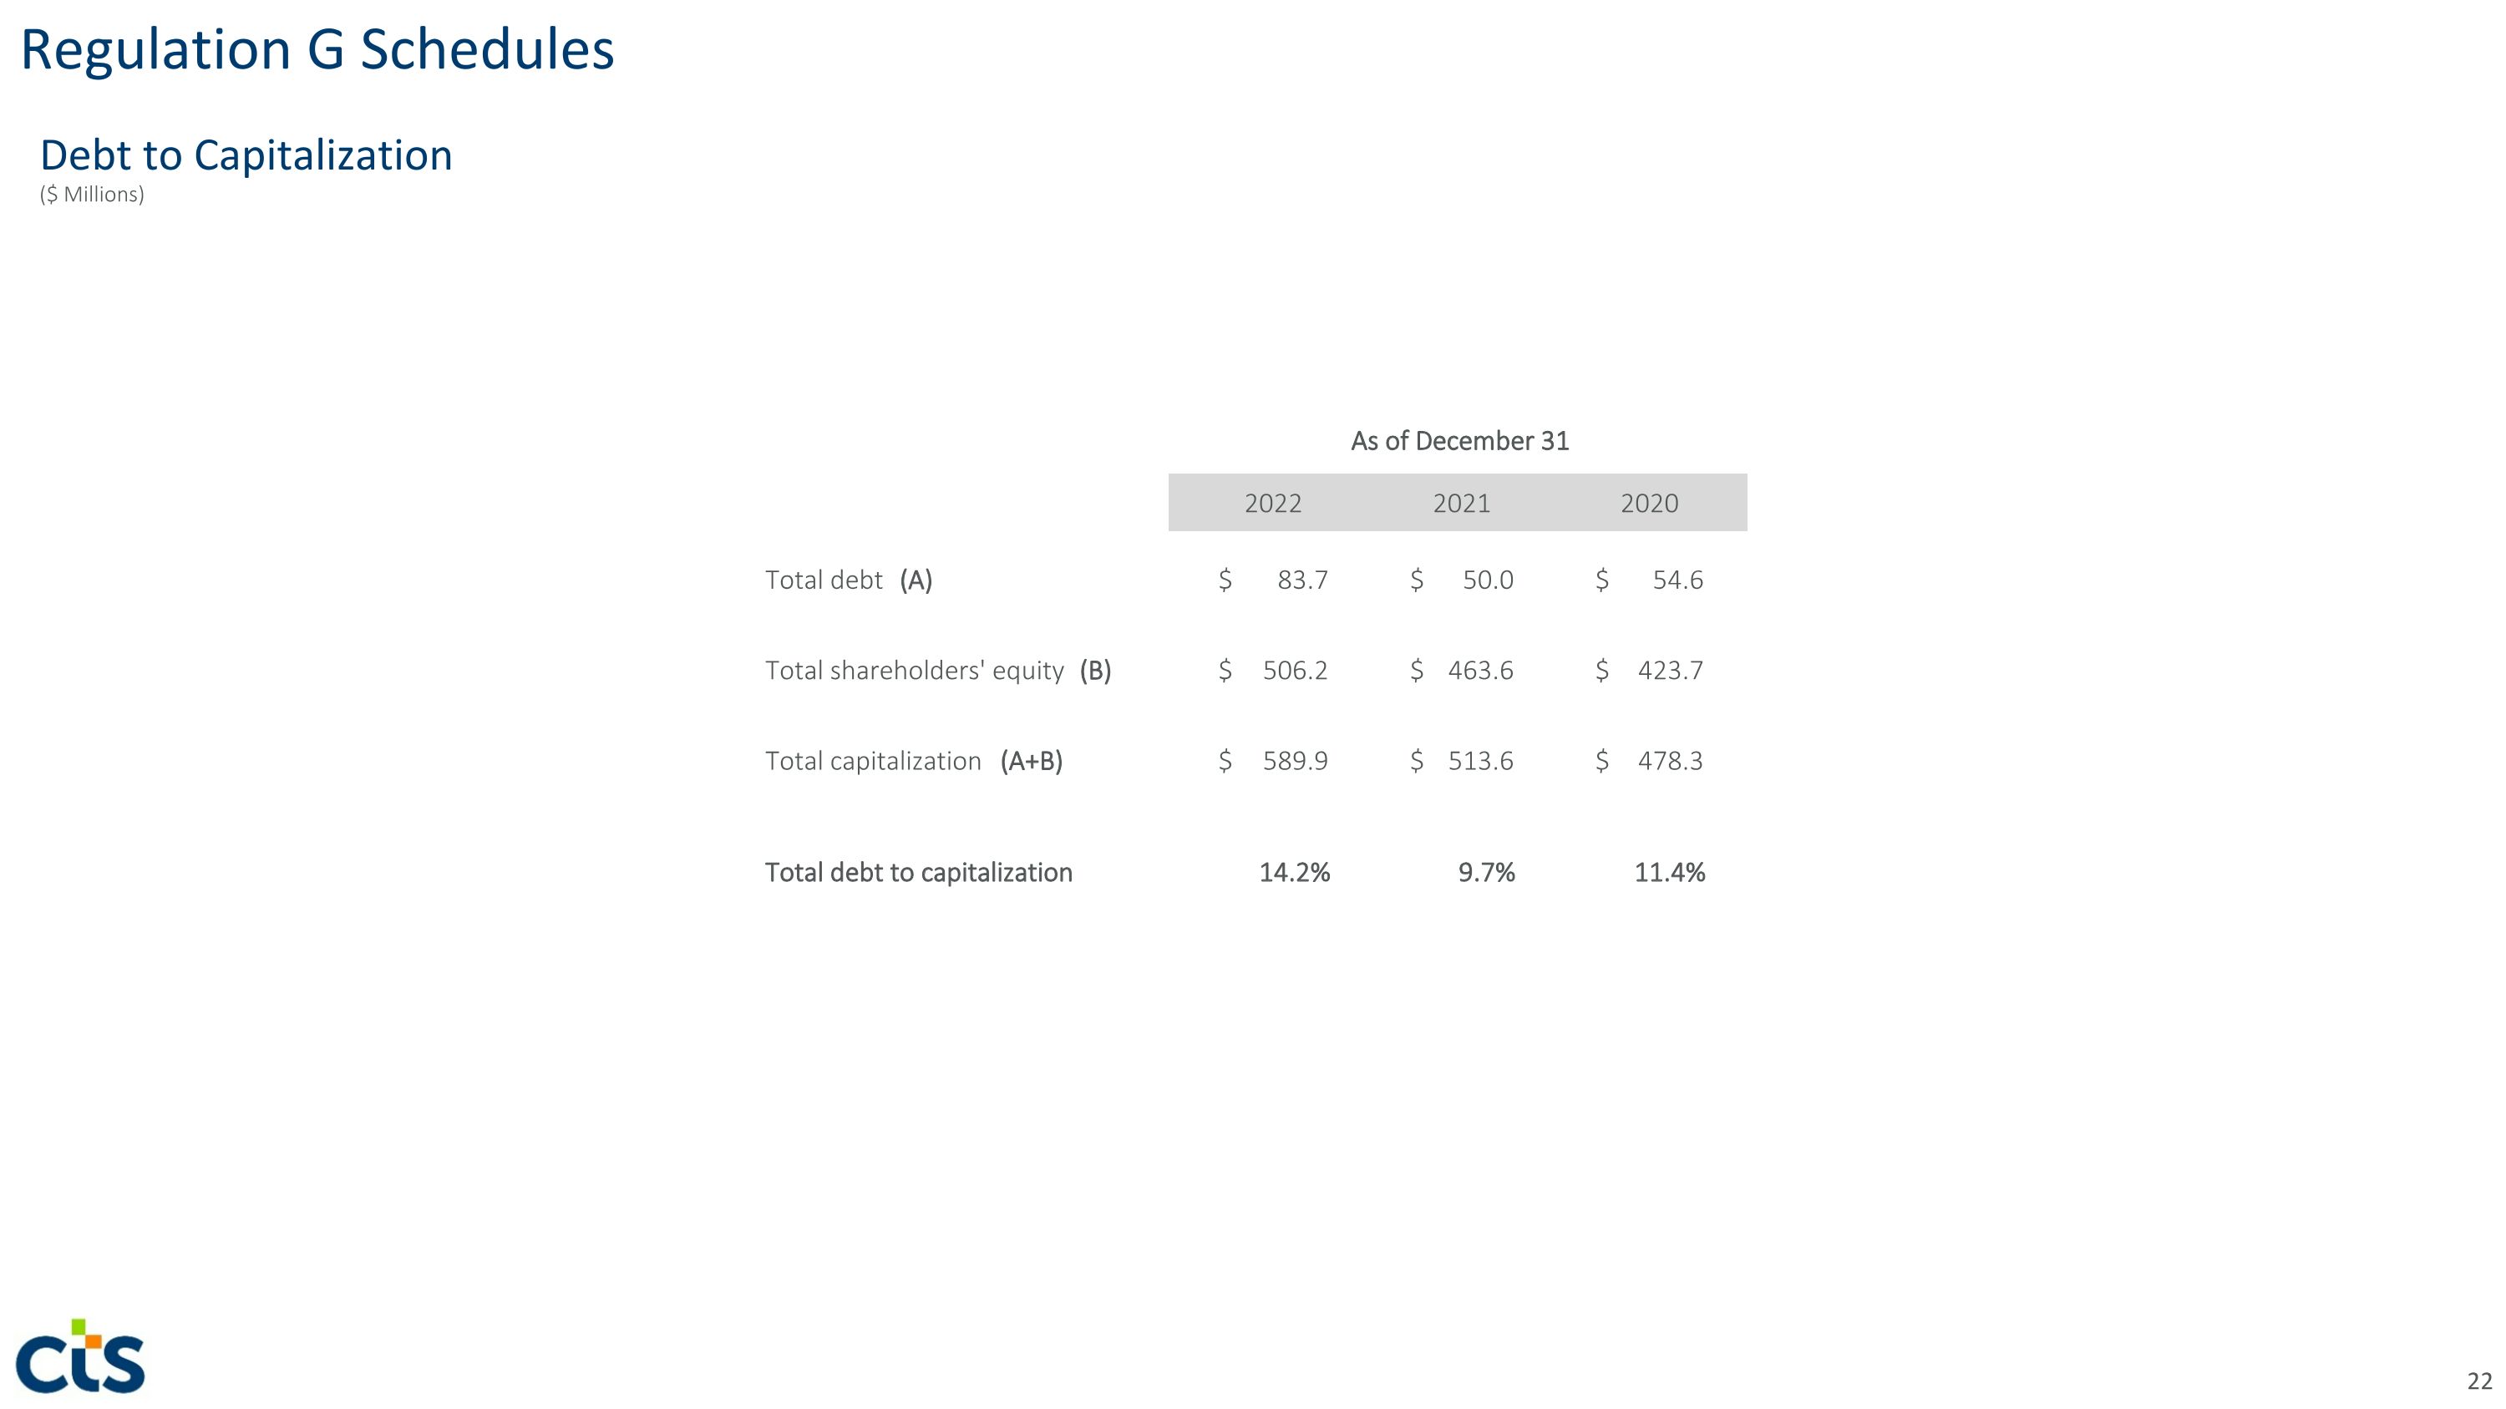Viewport: 2506px width, 1409px height.
Task: Click the Total capitalization (A+B) row label
Action: (x=914, y=762)
